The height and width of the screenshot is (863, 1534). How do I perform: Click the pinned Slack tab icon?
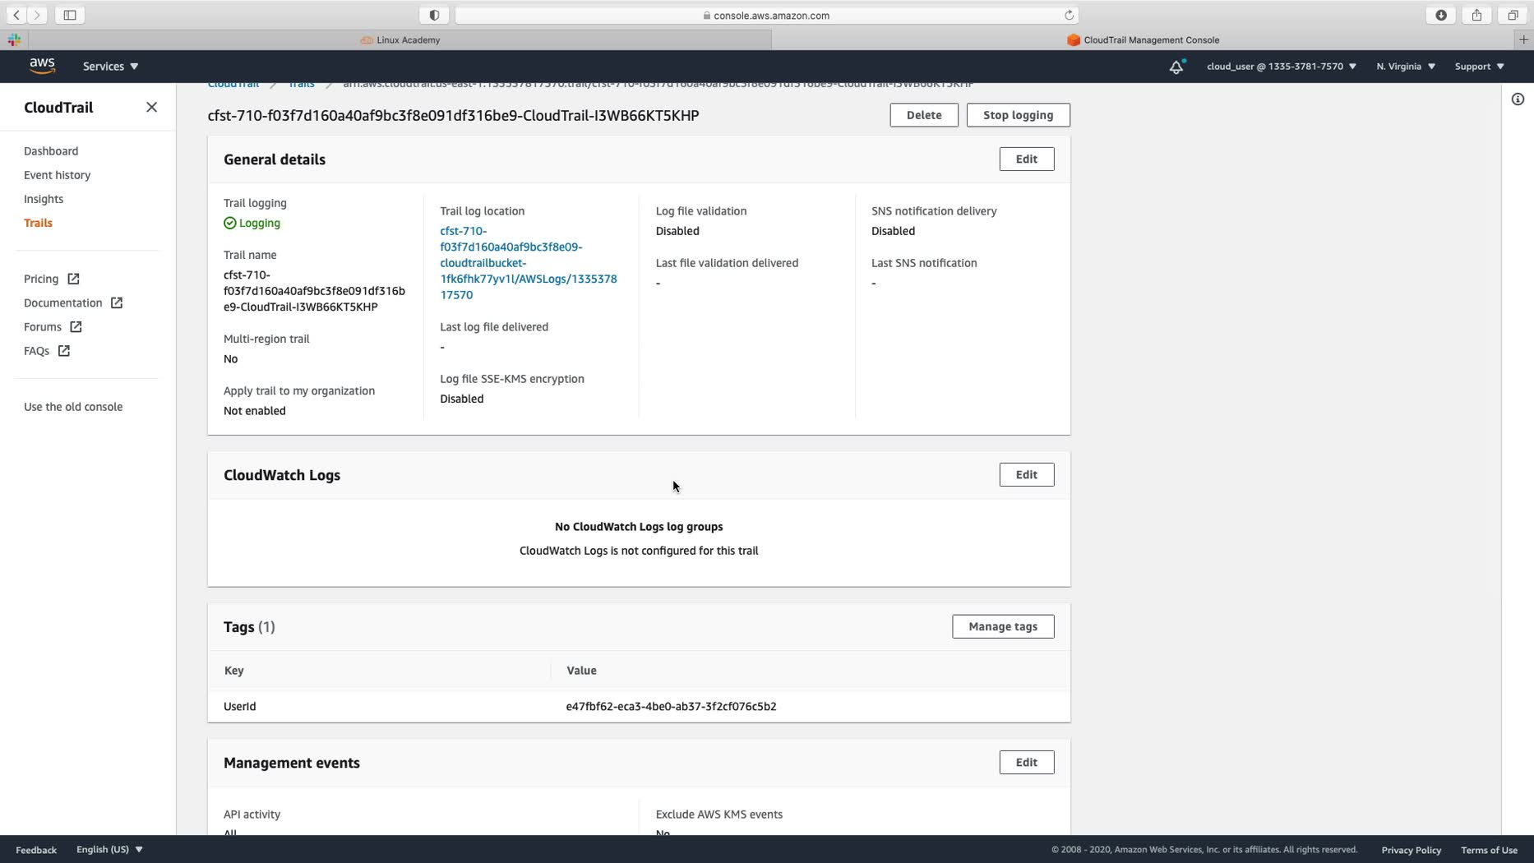(x=15, y=39)
